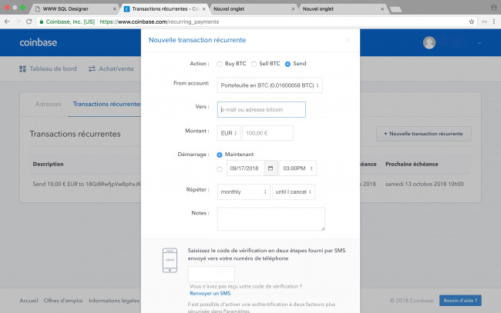Open the Offres d'emploi footer link
The width and height of the screenshot is (501, 313).
tap(63, 301)
